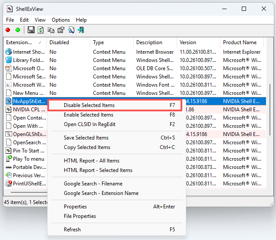
Task: Sort by the Version column header
Action: (x=198, y=42)
